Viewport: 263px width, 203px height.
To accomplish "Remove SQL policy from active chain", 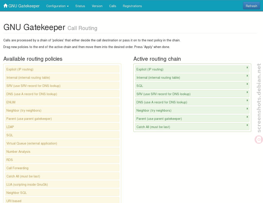I will [247, 84].
